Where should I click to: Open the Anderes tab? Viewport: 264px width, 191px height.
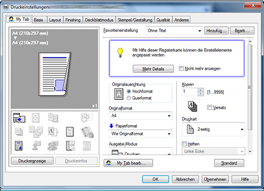[x=182, y=20]
